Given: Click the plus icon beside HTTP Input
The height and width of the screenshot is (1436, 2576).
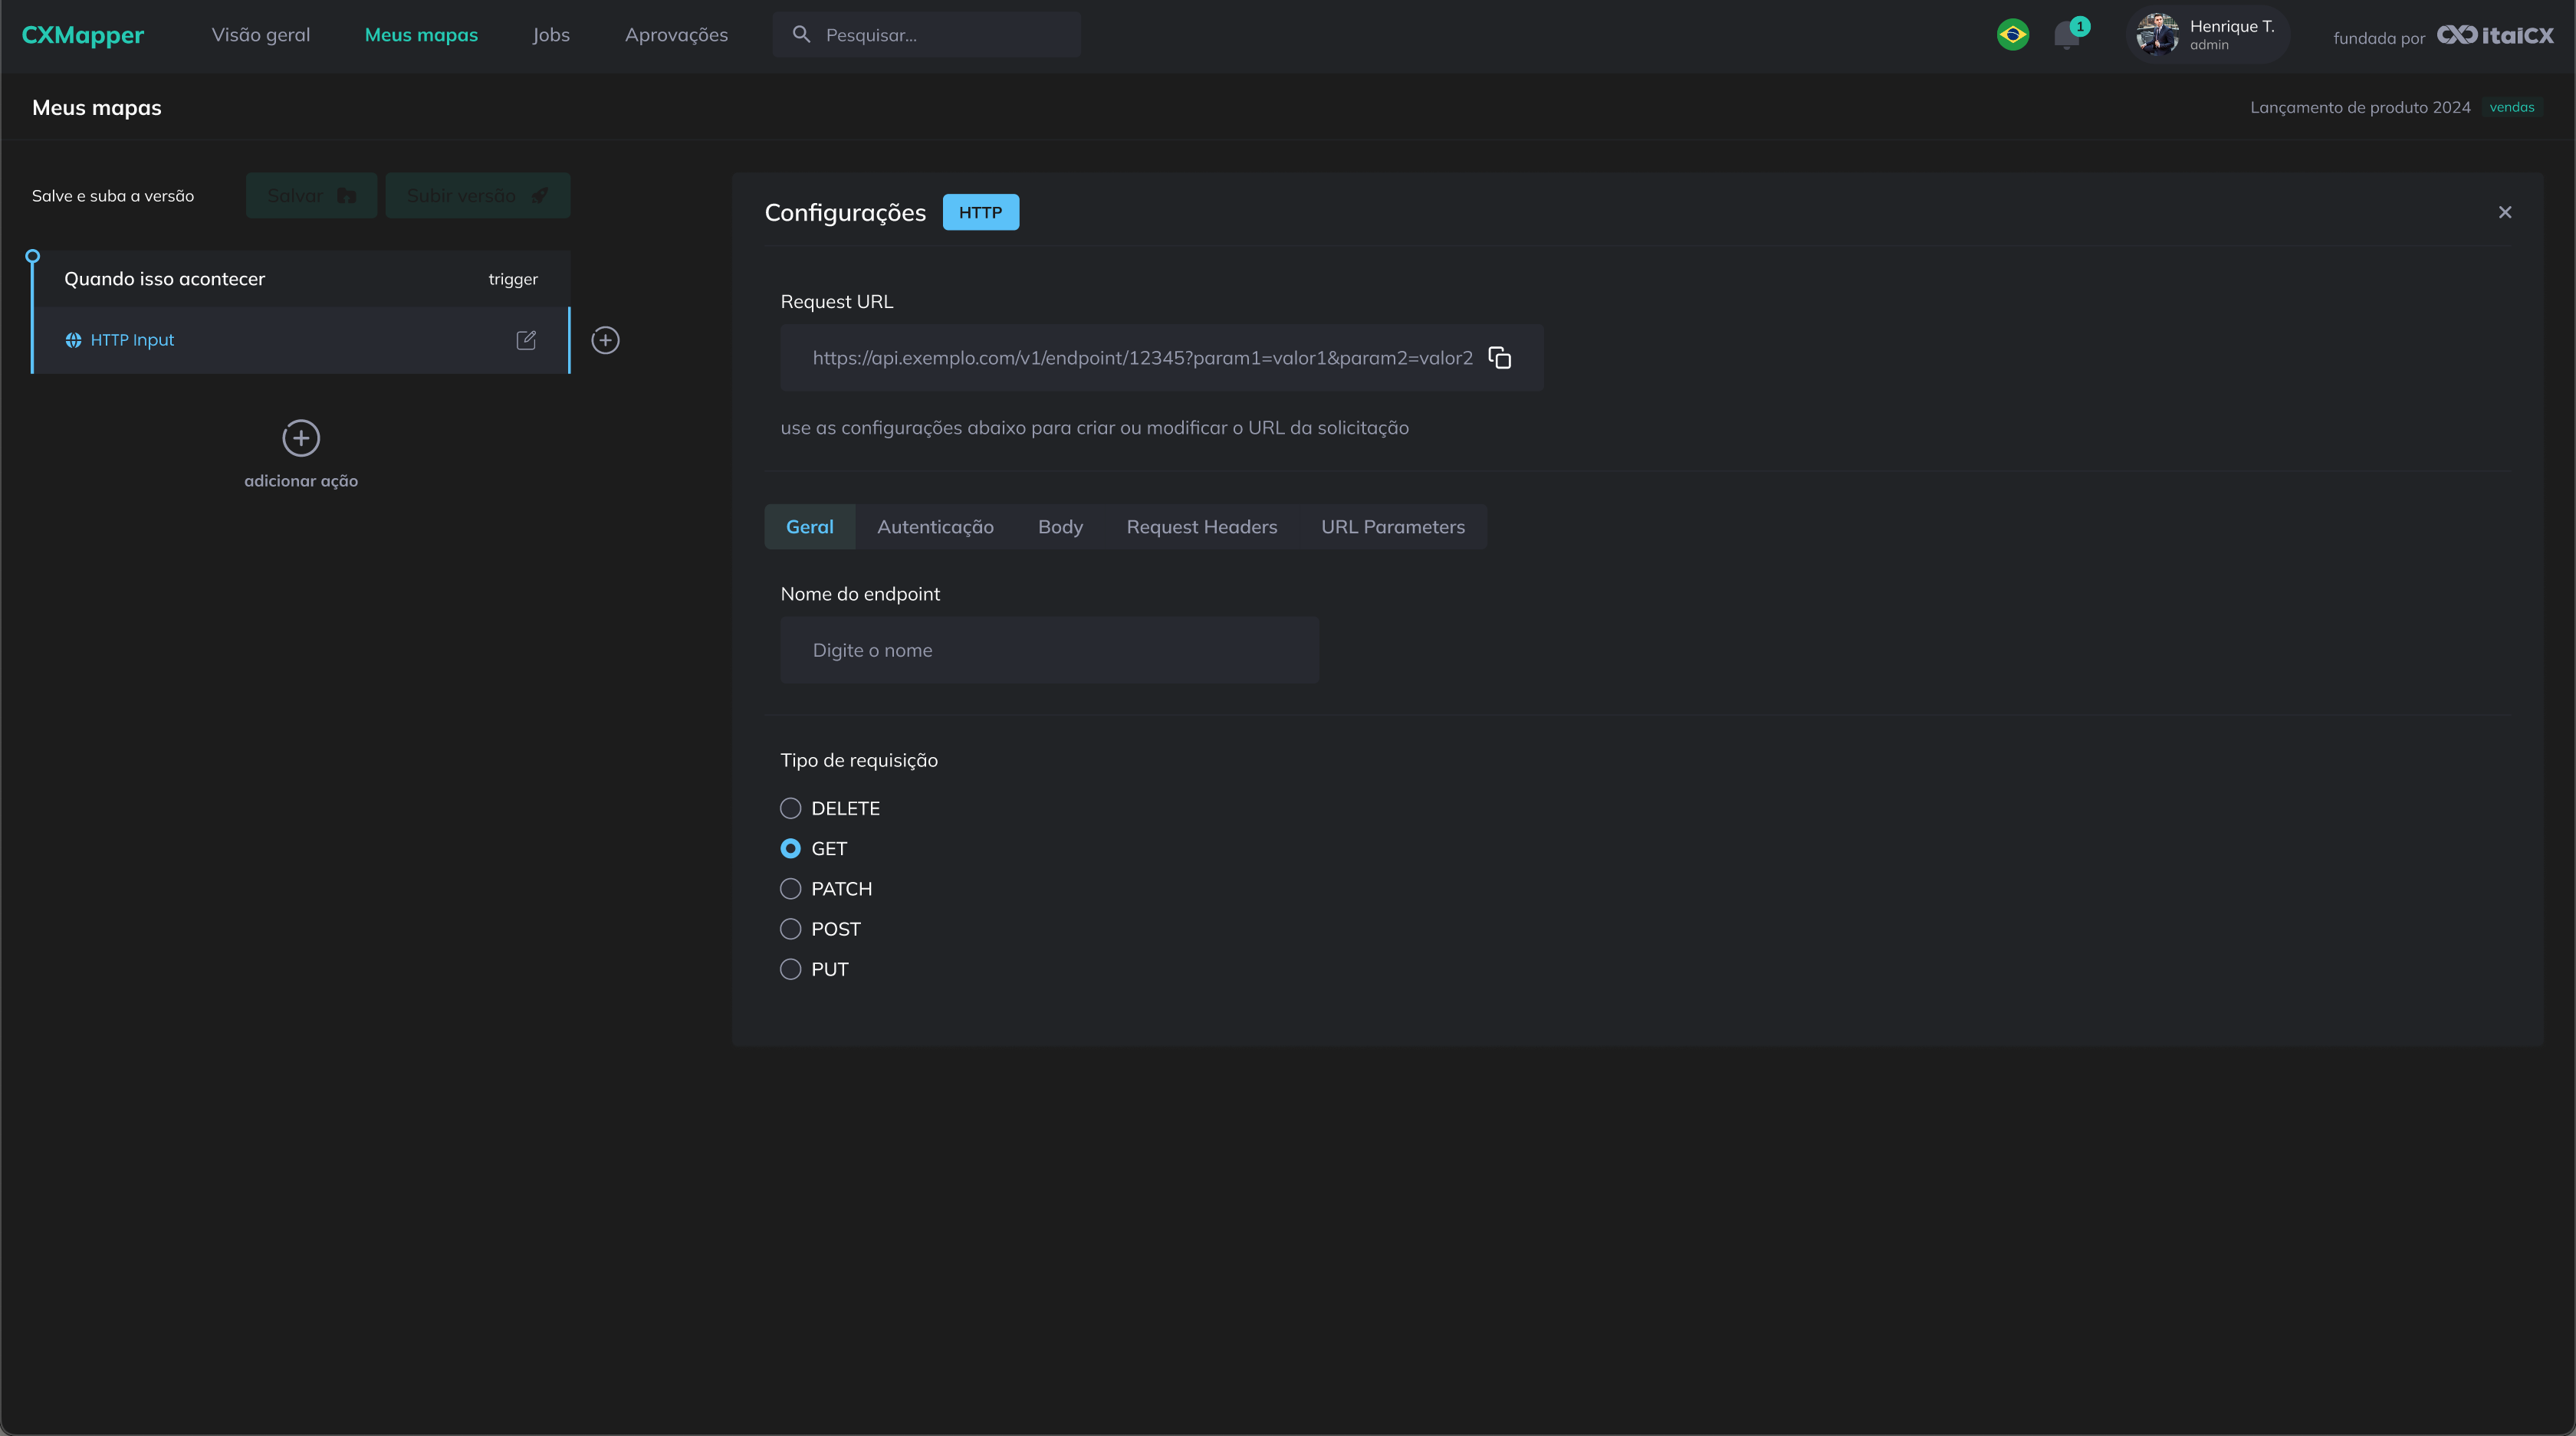Looking at the screenshot, I should (x=605, y=339).
